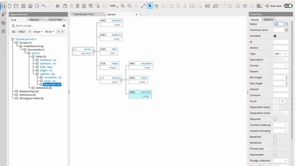This screenshot has height=166, width=295.
Task: Collapse the Fields (5) tree node
Action: (33, 56)
